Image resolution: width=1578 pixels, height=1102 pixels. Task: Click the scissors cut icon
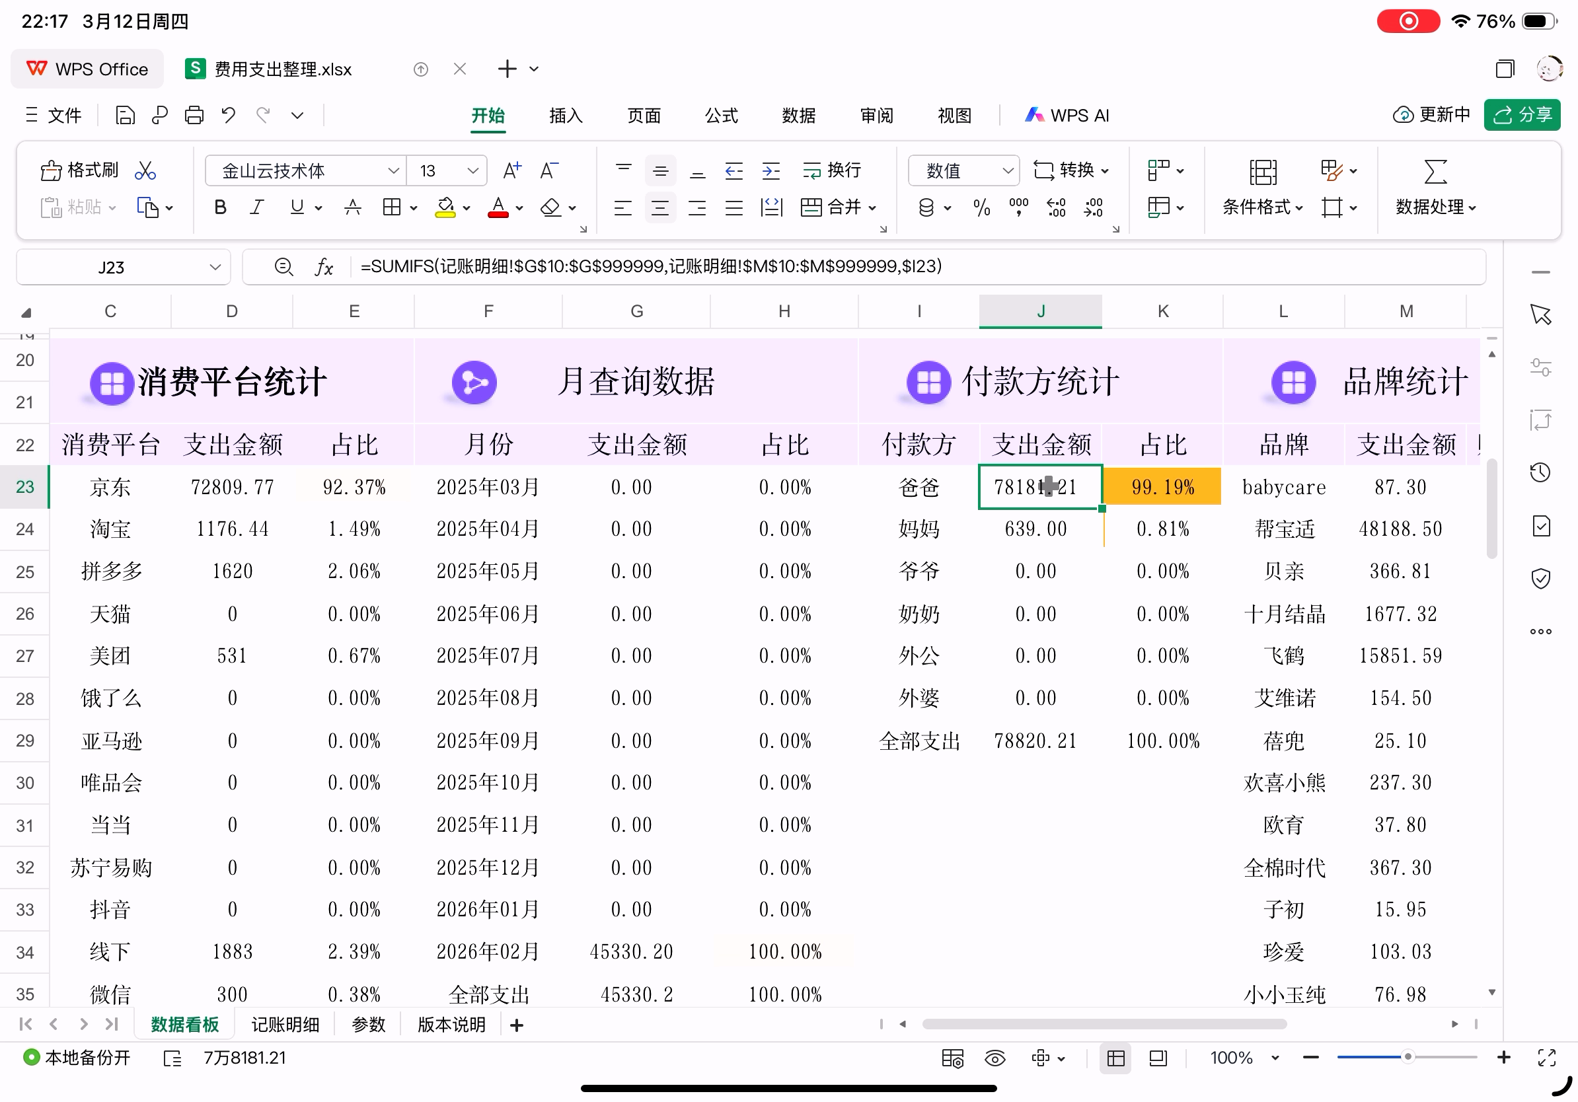[145, 170]
